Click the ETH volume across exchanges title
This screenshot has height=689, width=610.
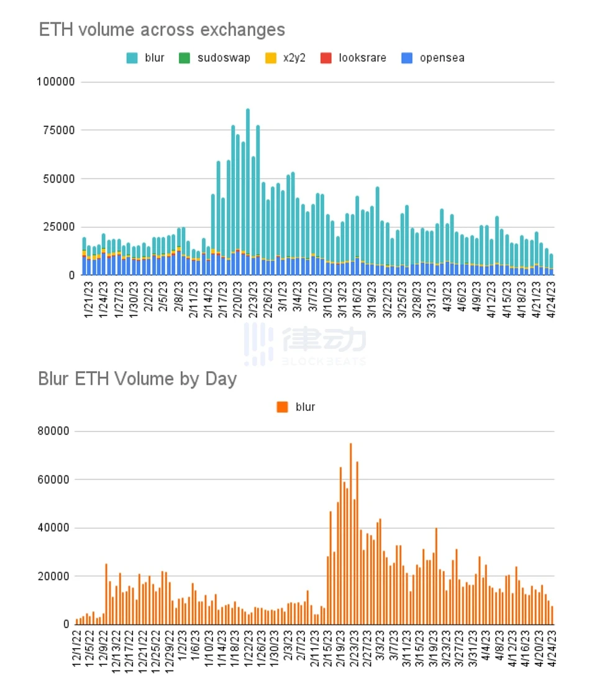(x=162, y=30)
